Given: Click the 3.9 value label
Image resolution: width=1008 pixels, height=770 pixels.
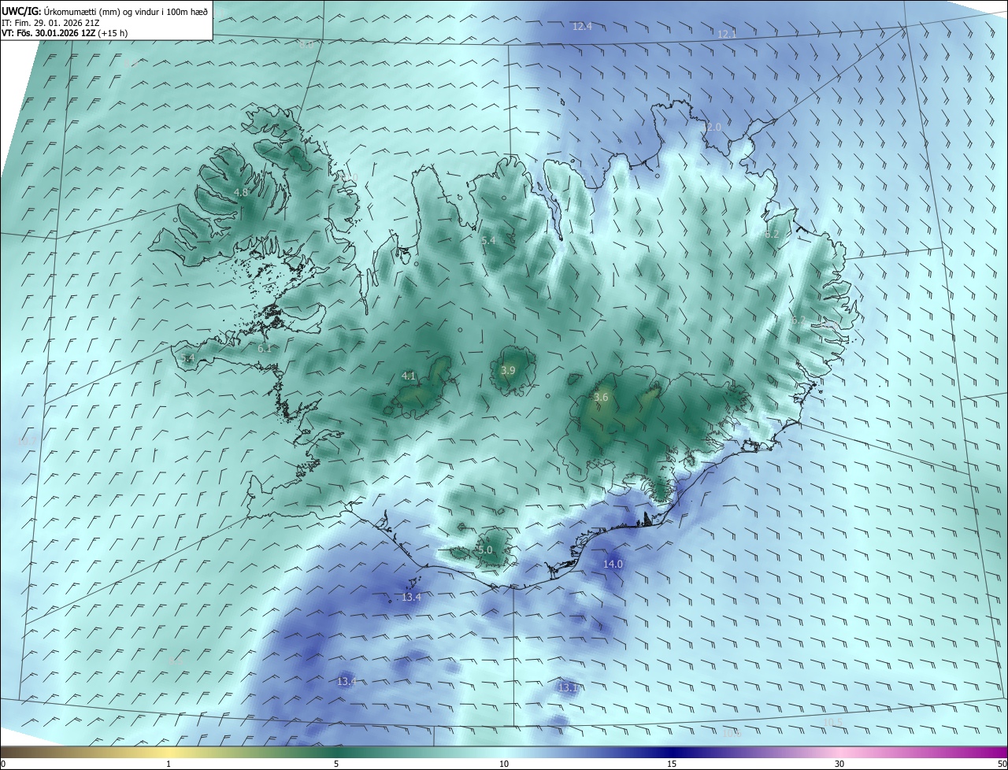Looking at the screenshot, I should [508, 370].
